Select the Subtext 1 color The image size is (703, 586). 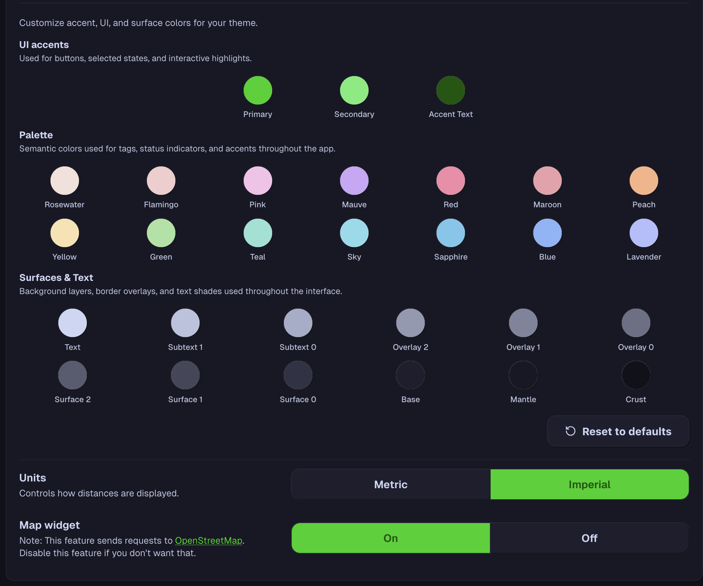[185, 322]
